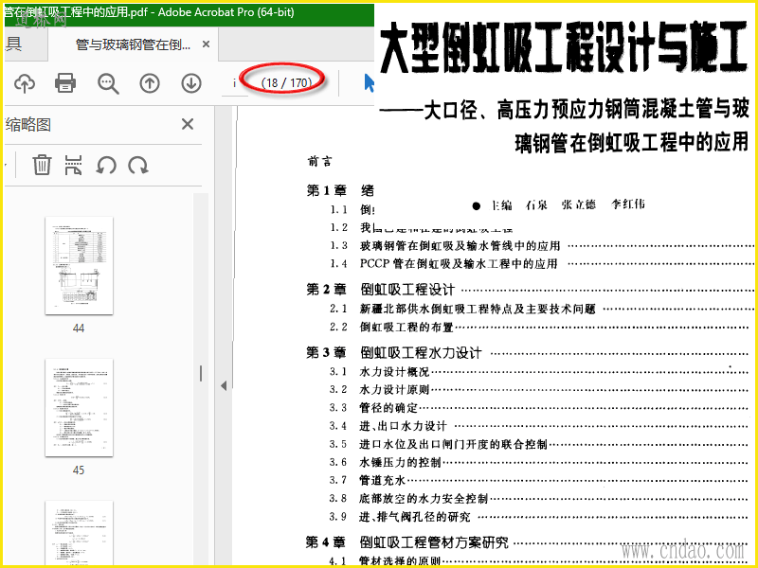This screenshot has height=568, width=758.
Task: Close the document tab 管与玻璃钢管在倒…
Action: coord(206,44)
